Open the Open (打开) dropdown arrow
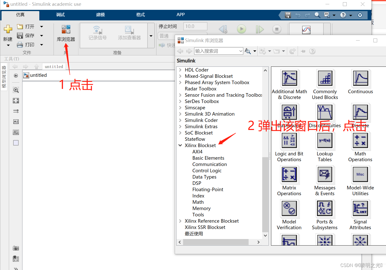386x270 pixels. [x=42, y=26]
